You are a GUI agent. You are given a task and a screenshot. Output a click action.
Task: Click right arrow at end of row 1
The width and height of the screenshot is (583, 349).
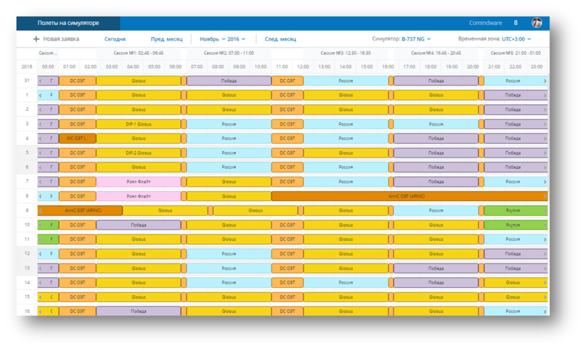[x=545, y=95]
